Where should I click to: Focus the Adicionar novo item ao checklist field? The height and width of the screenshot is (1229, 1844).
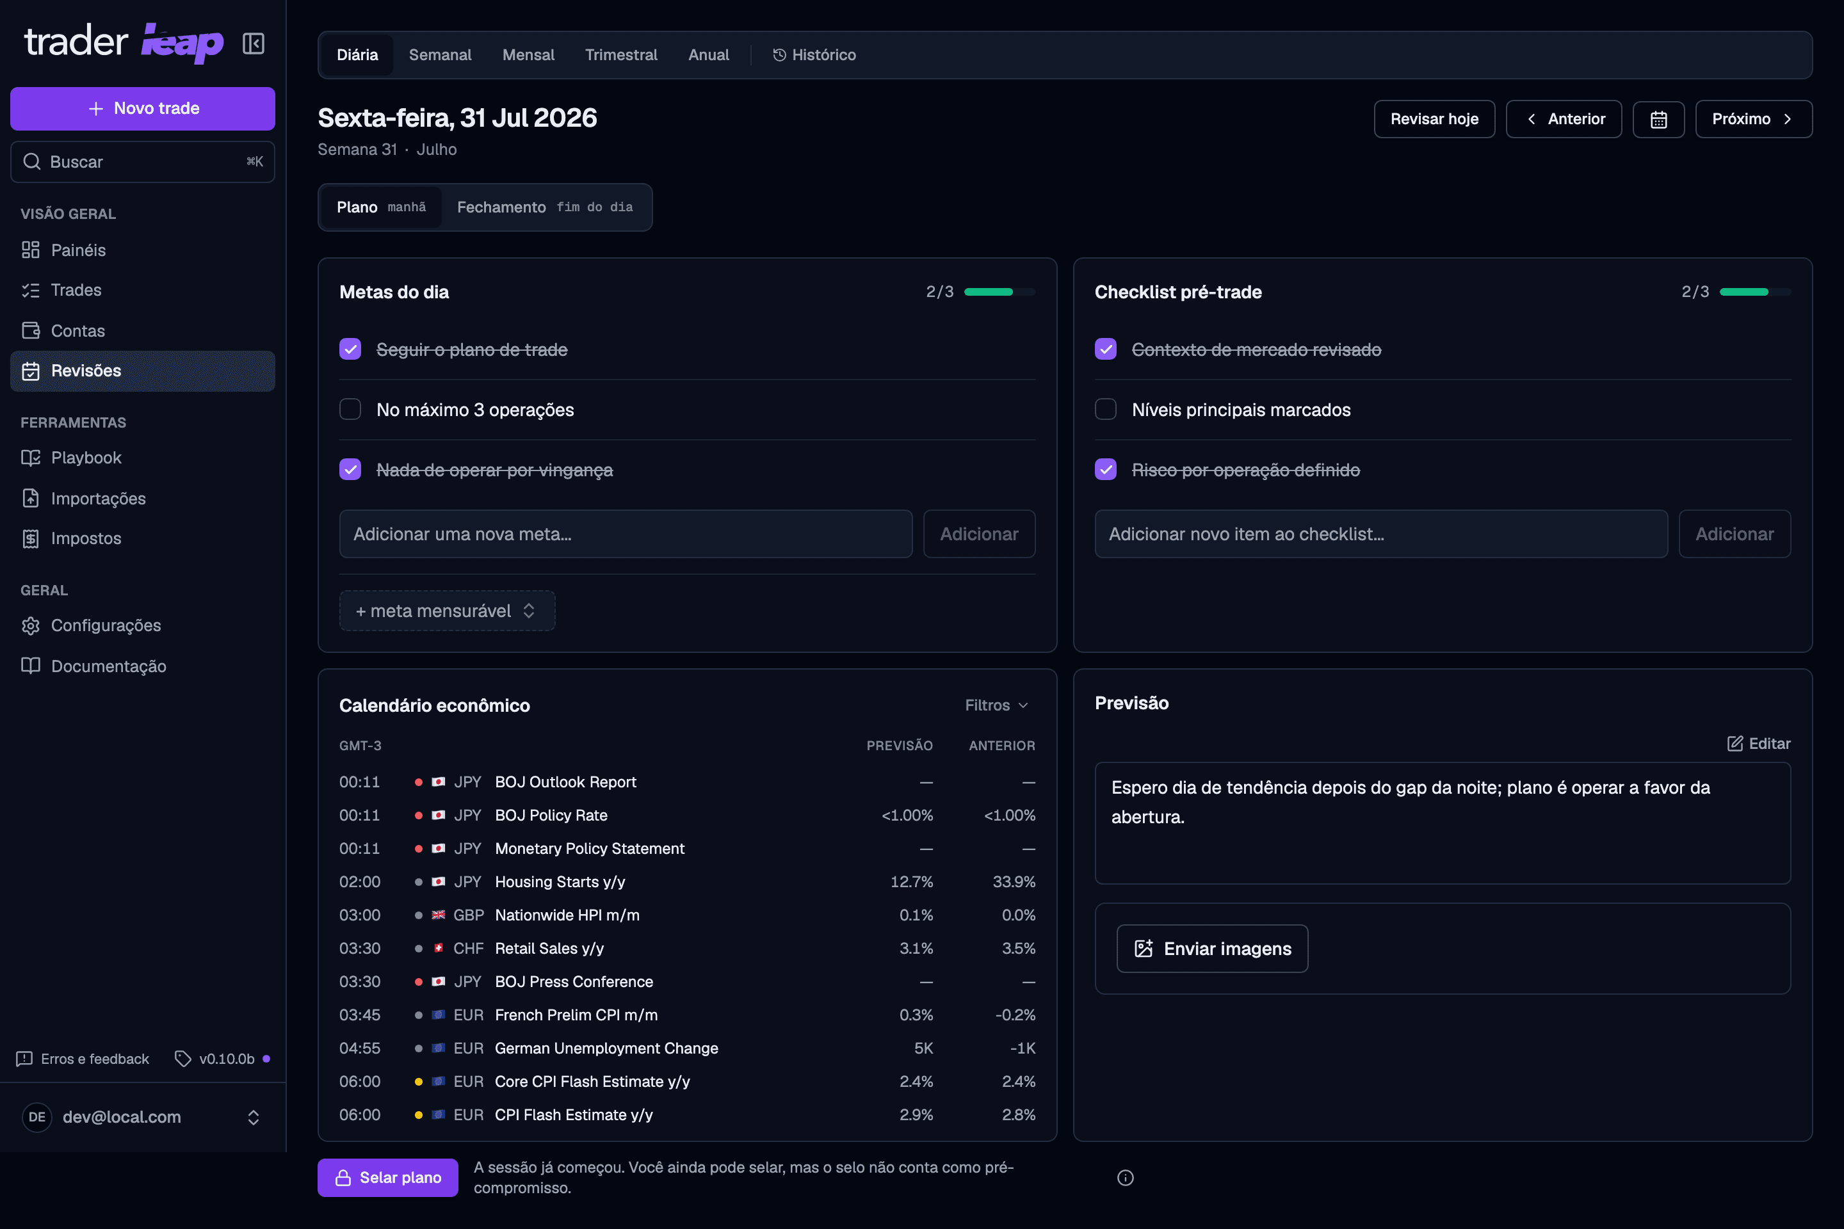(x=1382, y=534)
